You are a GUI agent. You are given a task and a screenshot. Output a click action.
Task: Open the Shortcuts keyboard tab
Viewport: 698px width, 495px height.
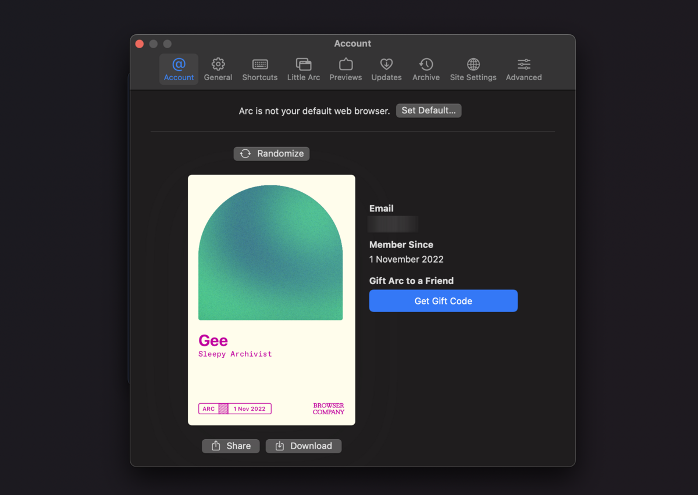point(260,70)
